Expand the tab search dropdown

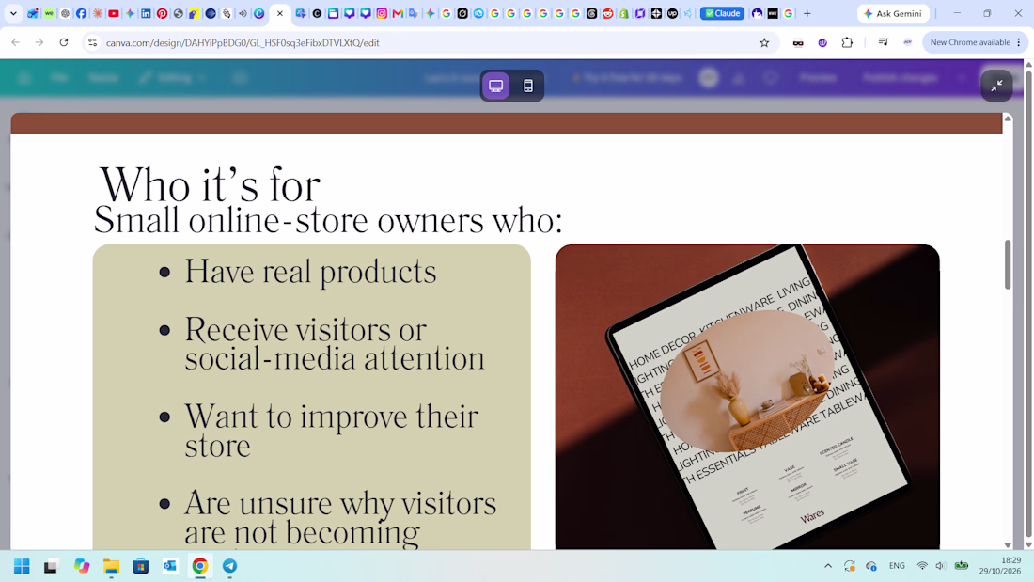point(13,13)
